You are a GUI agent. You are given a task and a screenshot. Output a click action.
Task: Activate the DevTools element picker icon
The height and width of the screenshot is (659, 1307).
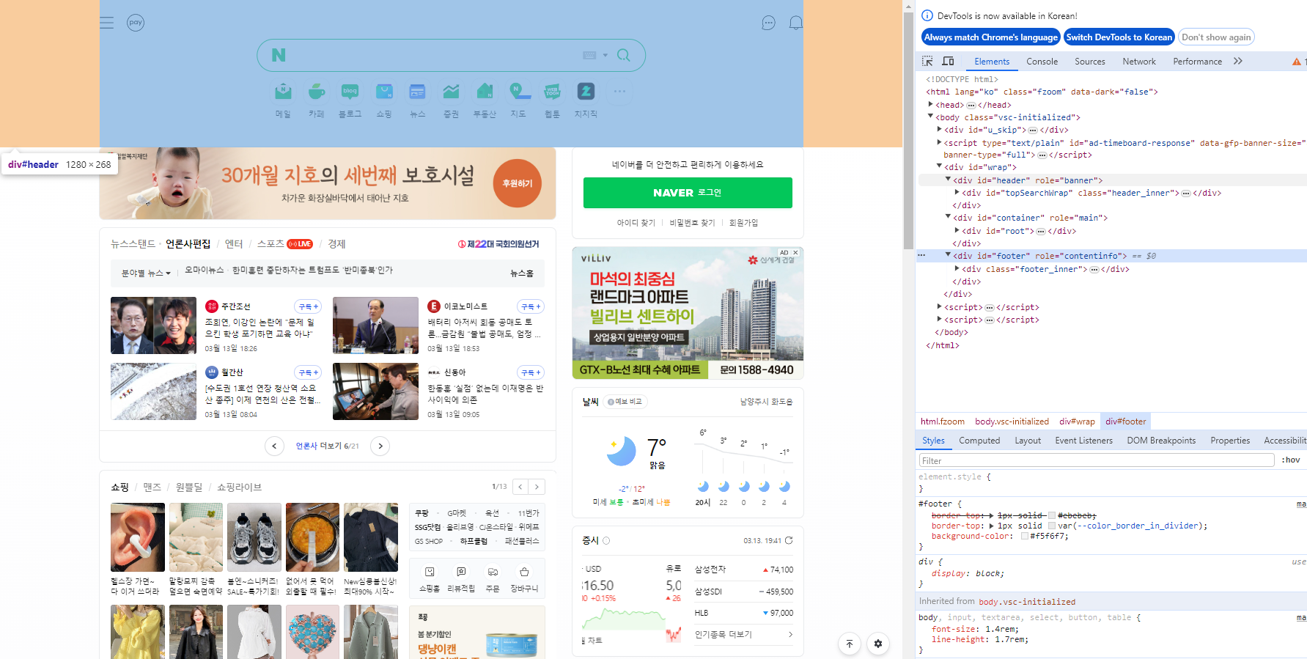[x=927, y=62]
